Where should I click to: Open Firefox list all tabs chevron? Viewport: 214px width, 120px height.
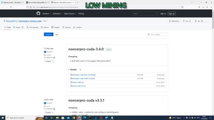(192, 2)
